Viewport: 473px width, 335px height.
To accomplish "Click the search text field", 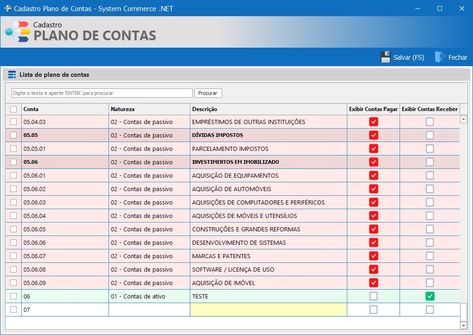I will [x=102, y=93].
